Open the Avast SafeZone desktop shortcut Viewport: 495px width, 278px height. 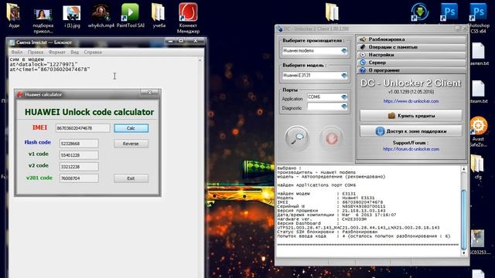(x=478, y=132)
